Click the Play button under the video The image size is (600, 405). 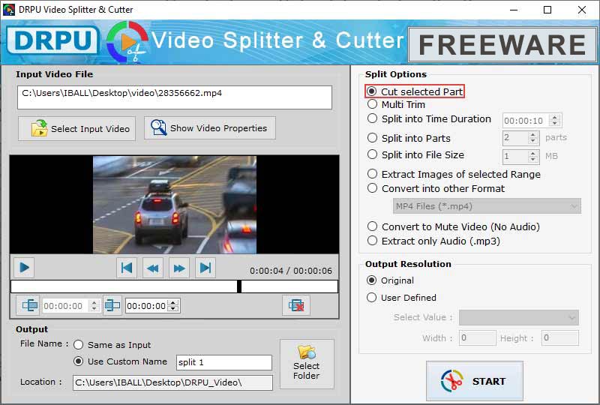24,267
